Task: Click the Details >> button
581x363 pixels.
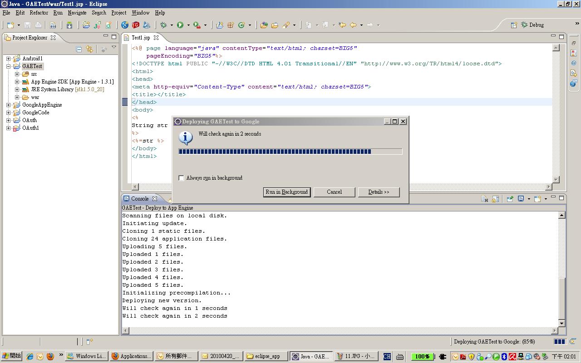Action: click(x=379, y=192)
